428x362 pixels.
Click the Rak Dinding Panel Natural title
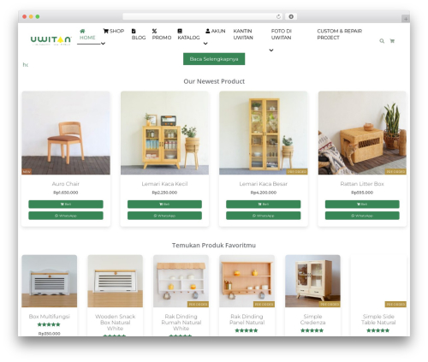[x=247, y=319]
